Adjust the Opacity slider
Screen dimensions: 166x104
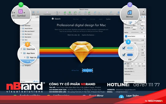point(135,40)
